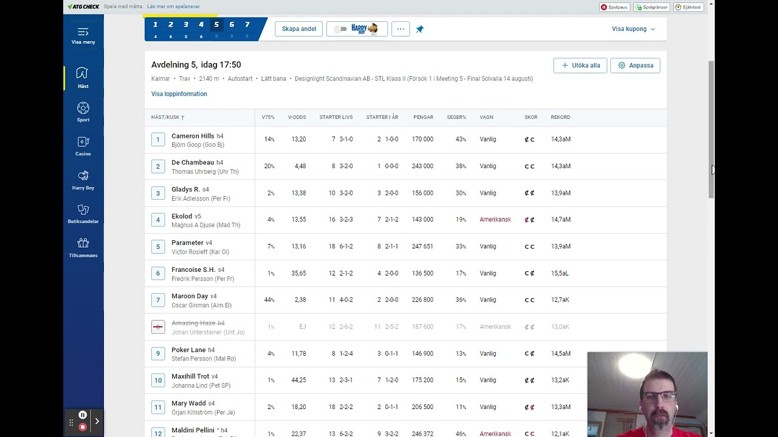The image size is (778, 437).
Task: Select horse number 3 Gladys R.
Action: (158, 193)
